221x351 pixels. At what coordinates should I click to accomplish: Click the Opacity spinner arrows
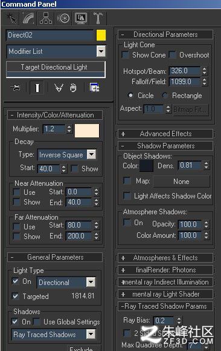(206, 225)
